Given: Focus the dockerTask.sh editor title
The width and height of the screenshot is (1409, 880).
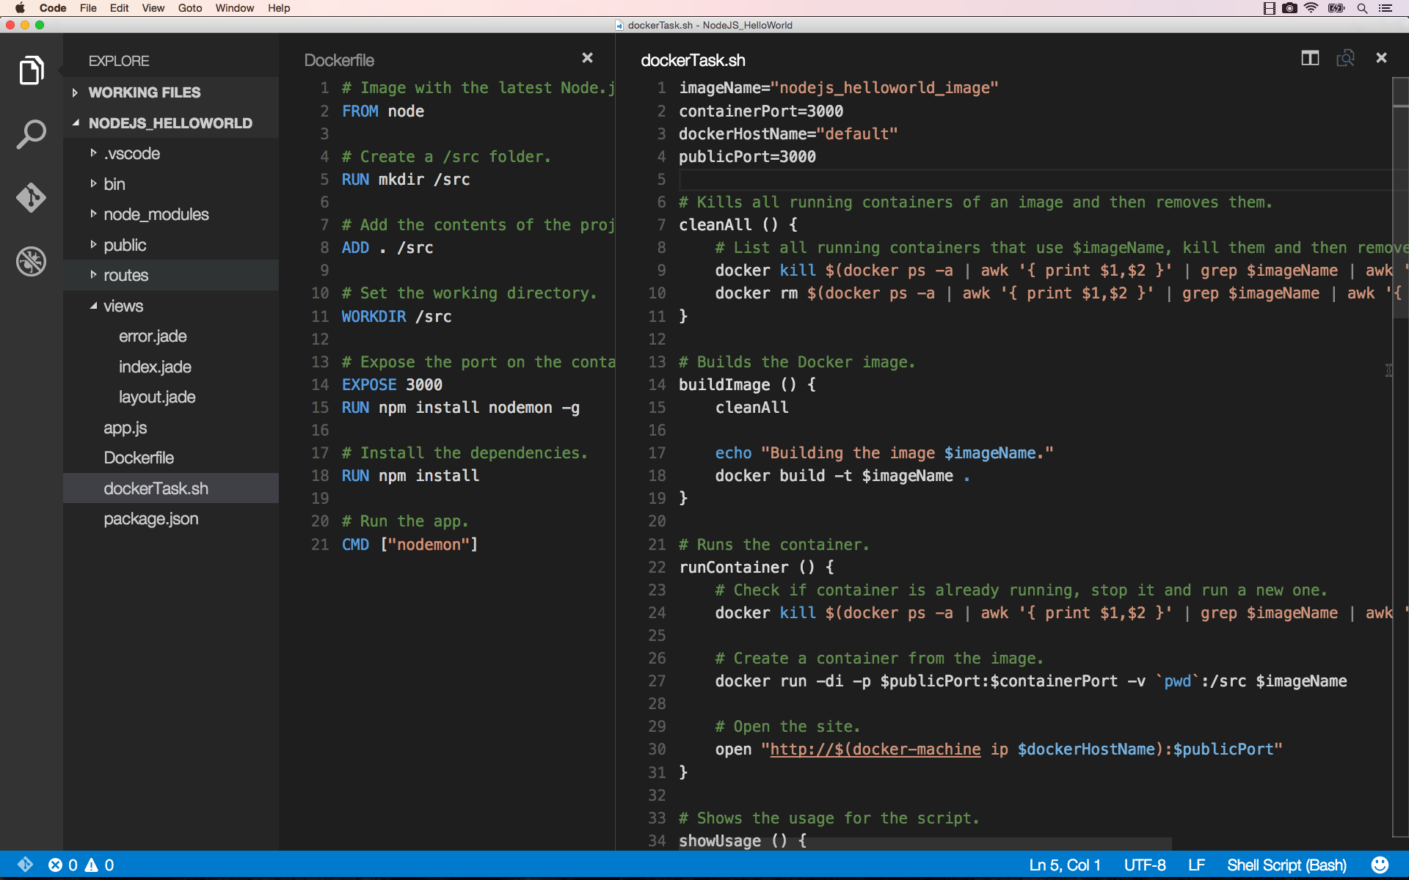Looking at the screenshot, I should click(x=693, y=60).
